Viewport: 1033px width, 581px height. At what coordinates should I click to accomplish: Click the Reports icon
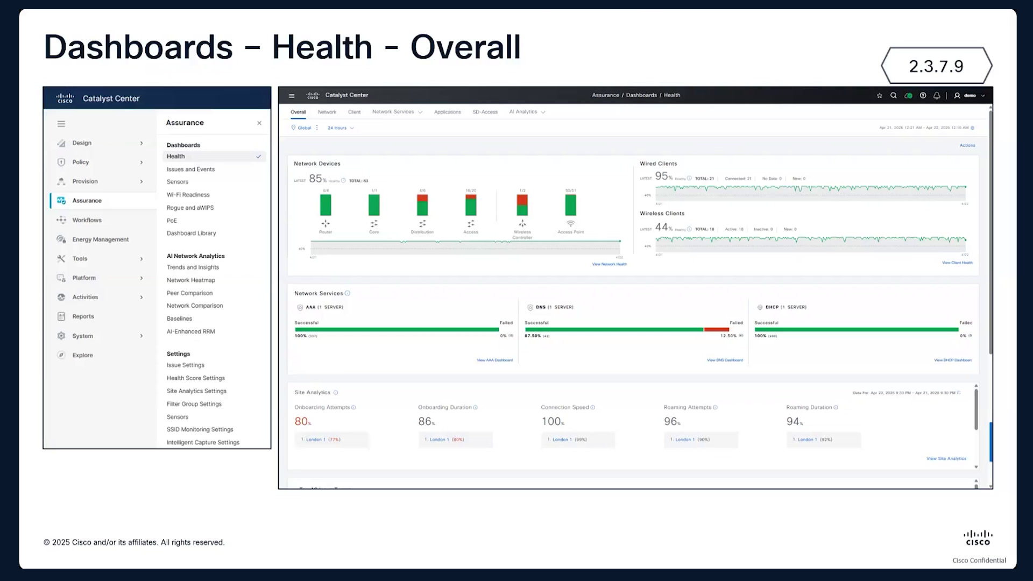point(61,316)
